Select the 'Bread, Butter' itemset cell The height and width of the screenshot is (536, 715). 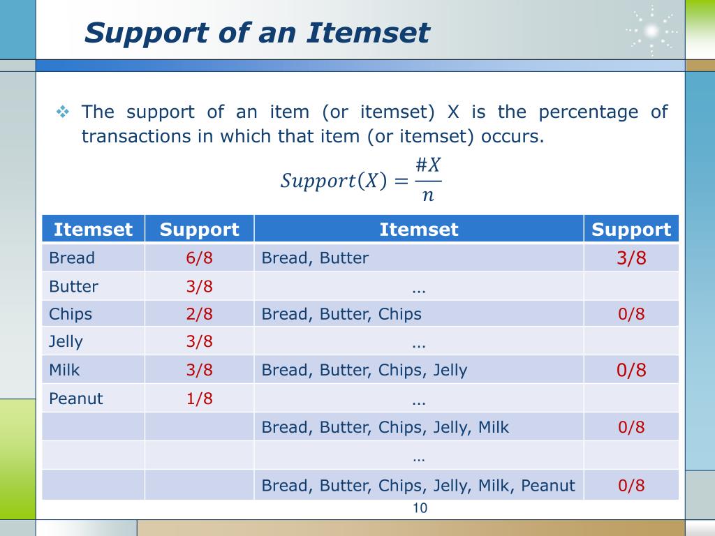click(419, 258)
